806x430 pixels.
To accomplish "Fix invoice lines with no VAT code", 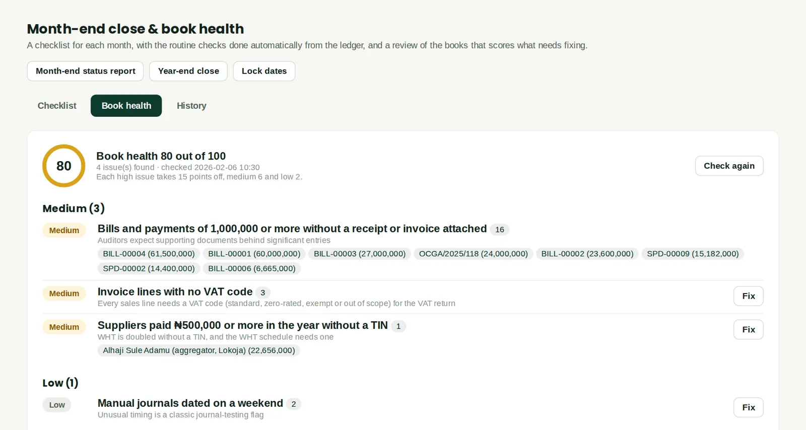I will [749, 296].
